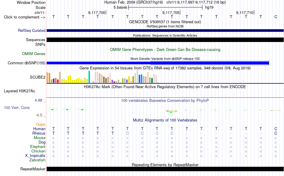Click '100 vertebrates Basewise Conservation by PhyloP' title
This screenshot has width=284, height=176.
[x=165, y=101]
